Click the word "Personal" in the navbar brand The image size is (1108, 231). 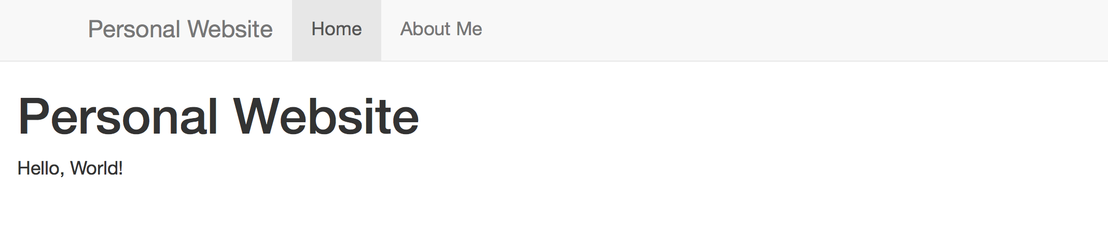(x=134, y=29)
